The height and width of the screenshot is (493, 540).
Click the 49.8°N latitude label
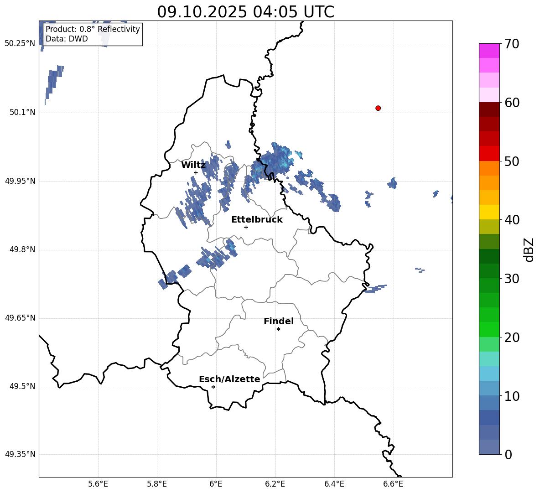(22, 249)
